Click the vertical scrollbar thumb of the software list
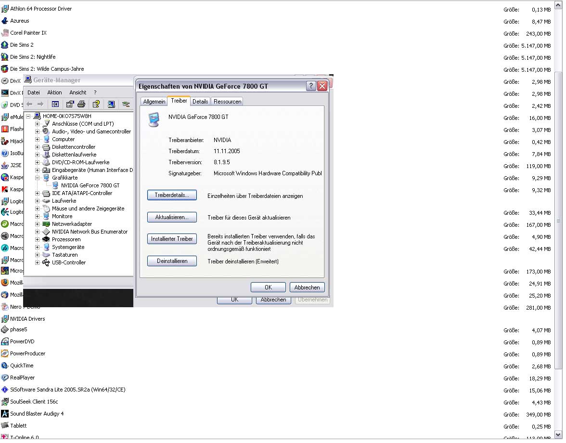 coord(558,220)
